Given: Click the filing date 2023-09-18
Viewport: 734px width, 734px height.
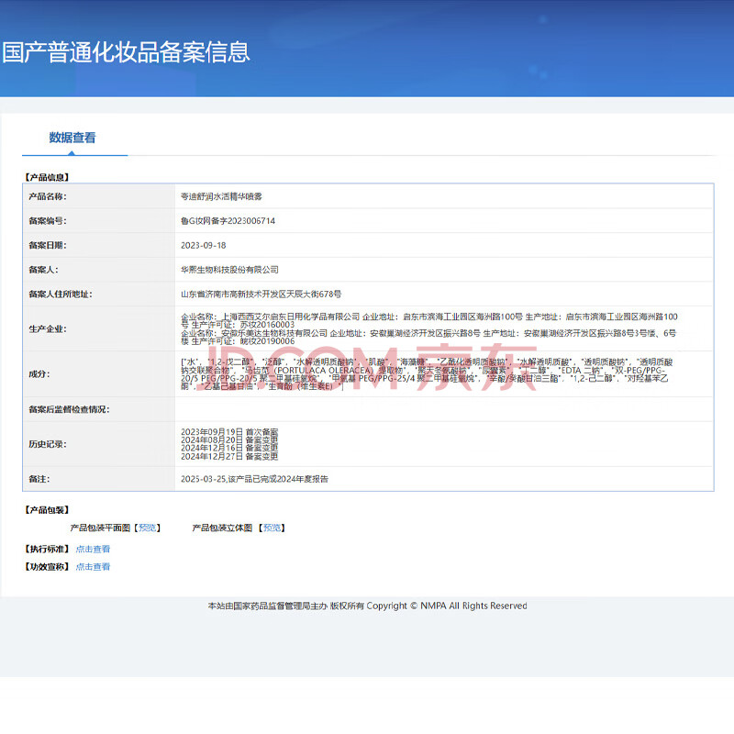Looking at the screenshot, I should [x=203, y=246].
